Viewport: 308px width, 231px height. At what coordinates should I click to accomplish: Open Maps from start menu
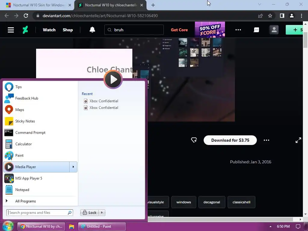coord(40,109)
